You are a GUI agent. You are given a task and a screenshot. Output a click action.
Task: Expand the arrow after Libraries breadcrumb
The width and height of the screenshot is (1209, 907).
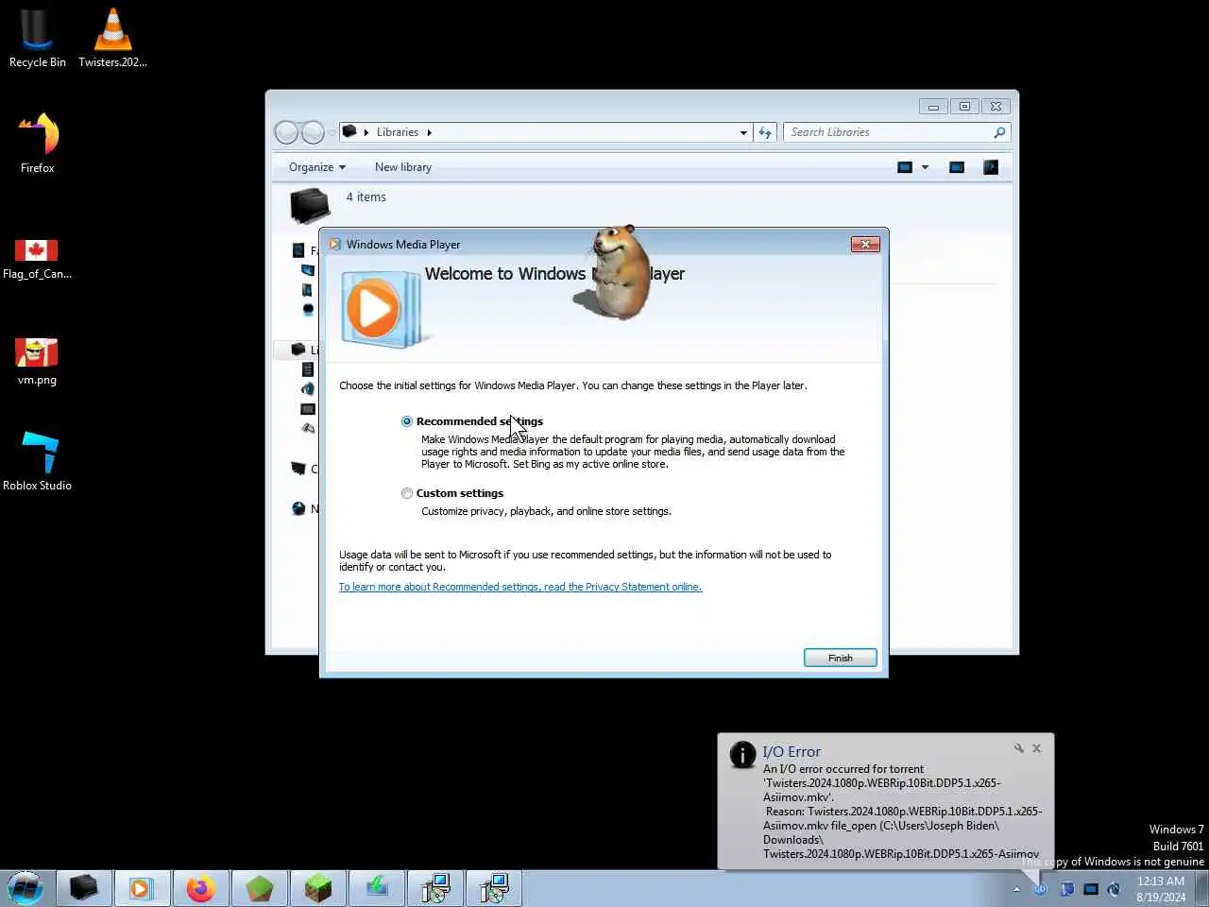[429, 132]
